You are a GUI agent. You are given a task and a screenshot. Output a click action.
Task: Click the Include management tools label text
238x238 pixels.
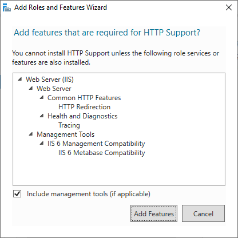(x=89, y=194)
